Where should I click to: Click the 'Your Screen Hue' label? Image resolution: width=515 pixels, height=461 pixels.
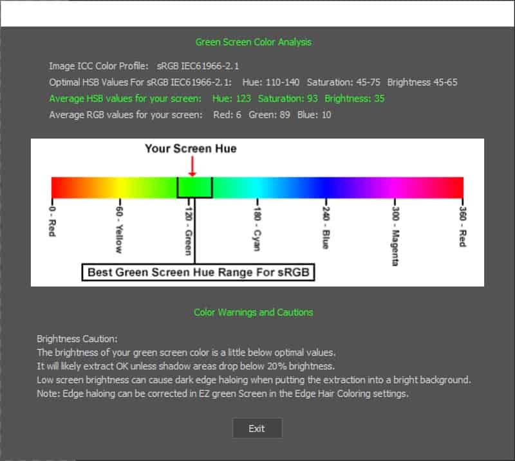[x=191, y=149]
